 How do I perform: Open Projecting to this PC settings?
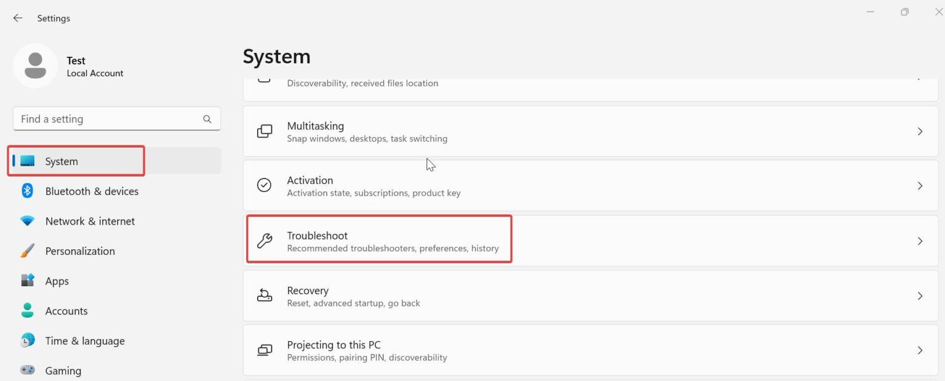pos(591,350)
